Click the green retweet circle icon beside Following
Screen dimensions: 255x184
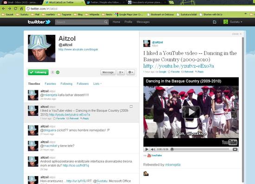click(57, 72)
